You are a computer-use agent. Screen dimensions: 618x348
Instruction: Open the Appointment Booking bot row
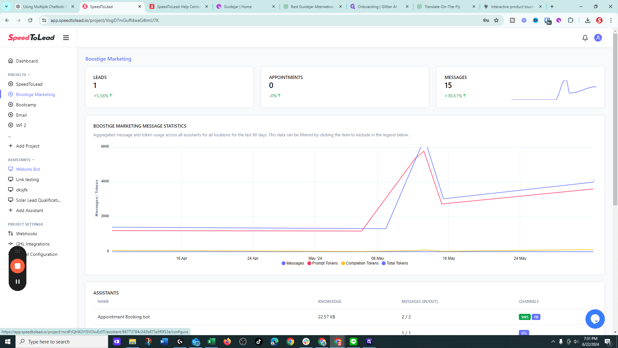(345, 317)
